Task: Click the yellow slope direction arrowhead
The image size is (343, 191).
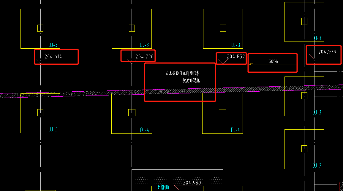Action: click(x=251, y=64)
